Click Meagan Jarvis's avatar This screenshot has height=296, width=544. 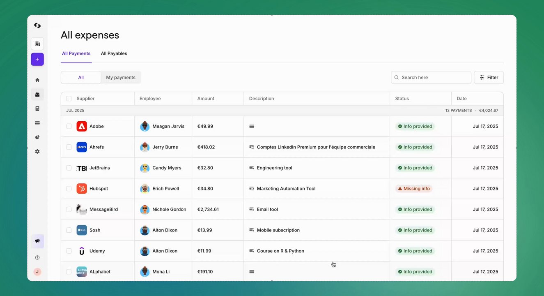[145, 126]
